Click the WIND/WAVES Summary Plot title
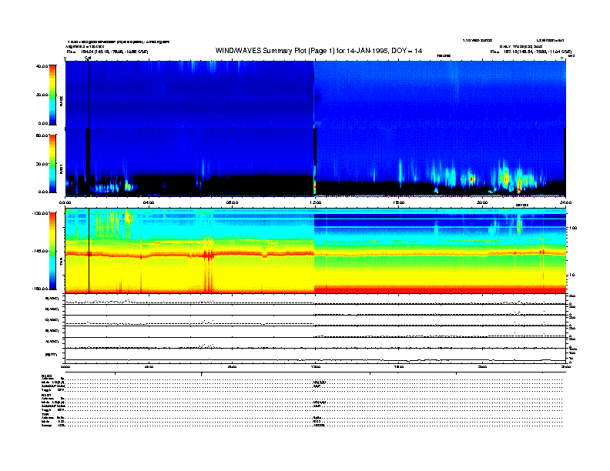This screenshot has width=610, height=471. click(x=319, y=51)
